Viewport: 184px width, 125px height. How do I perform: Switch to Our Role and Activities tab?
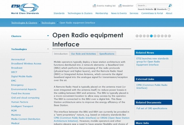point(83,54)
